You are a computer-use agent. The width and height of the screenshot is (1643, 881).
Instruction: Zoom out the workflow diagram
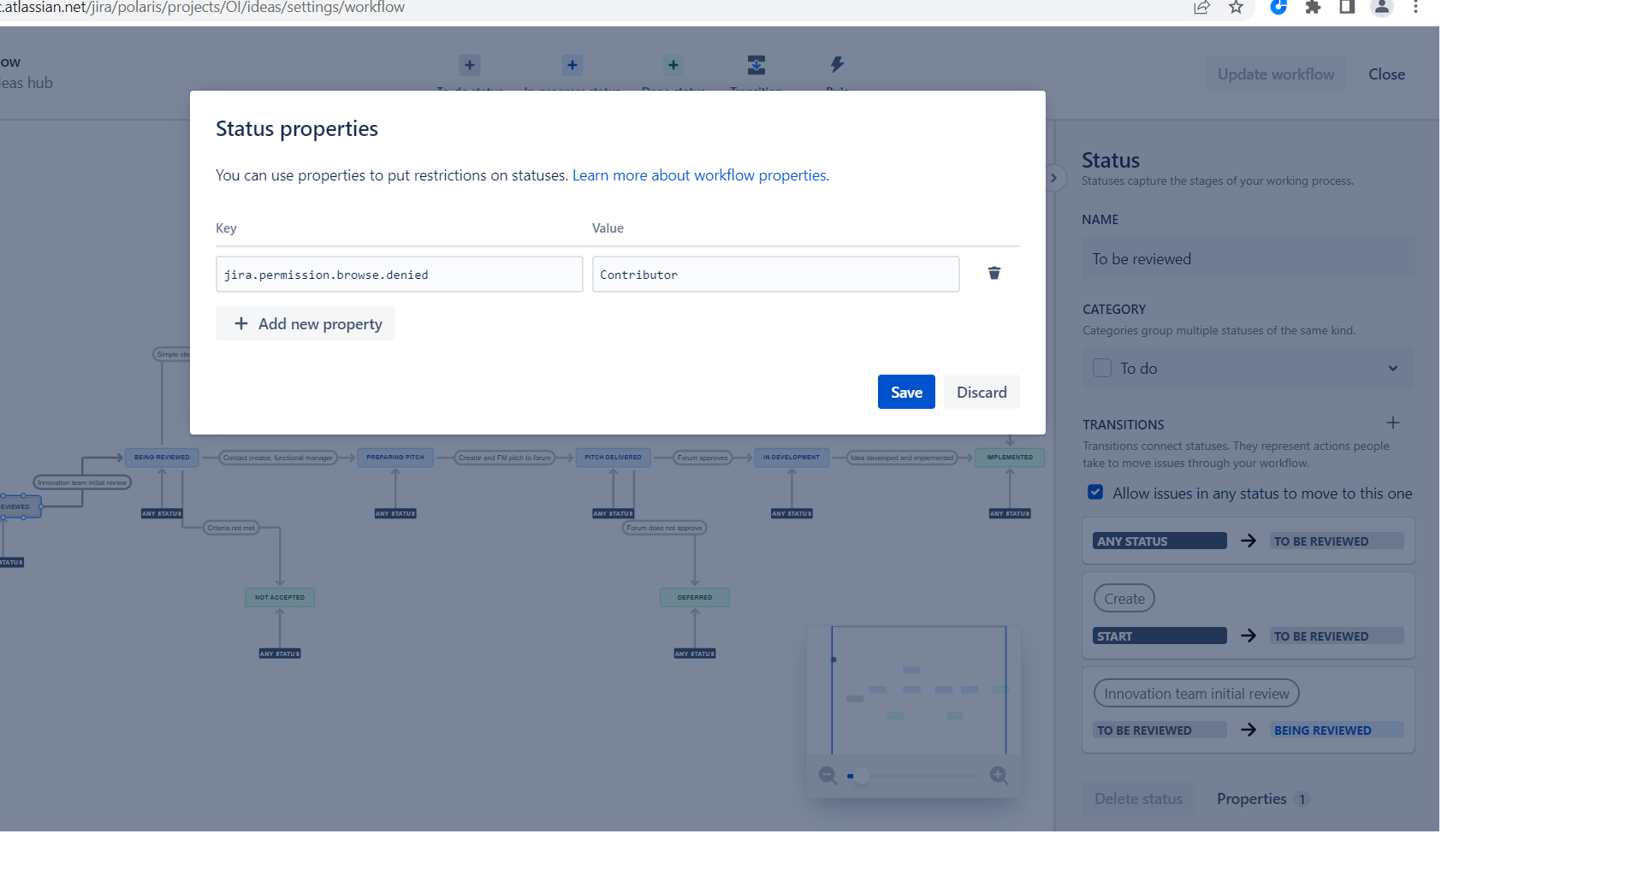pos(827,776)
